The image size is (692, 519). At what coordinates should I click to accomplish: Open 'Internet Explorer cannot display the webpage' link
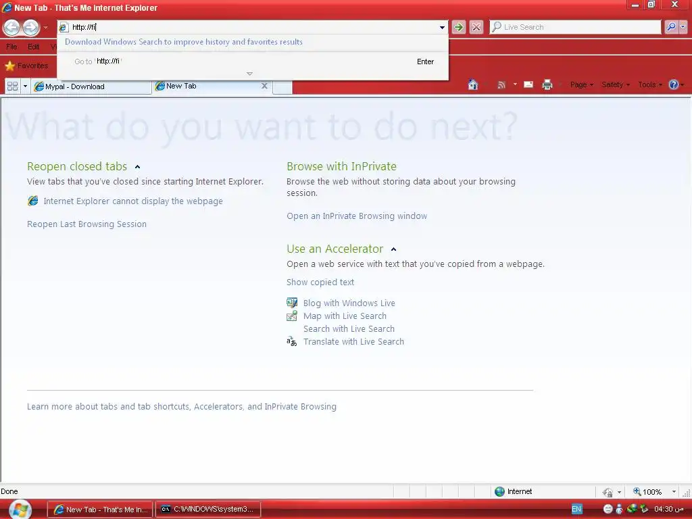pyautogui.click(x=133, y=201)
